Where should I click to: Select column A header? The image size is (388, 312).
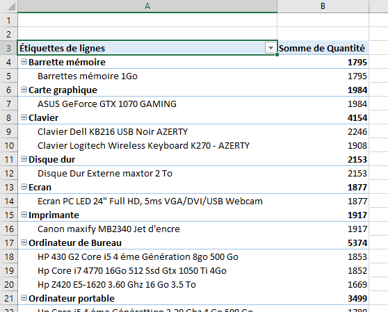coord(147,6)
